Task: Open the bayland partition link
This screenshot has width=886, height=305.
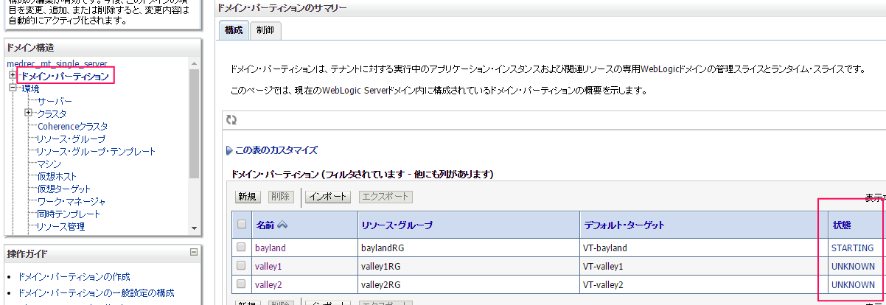Action: pyautogui.click(x=271, y=248)
